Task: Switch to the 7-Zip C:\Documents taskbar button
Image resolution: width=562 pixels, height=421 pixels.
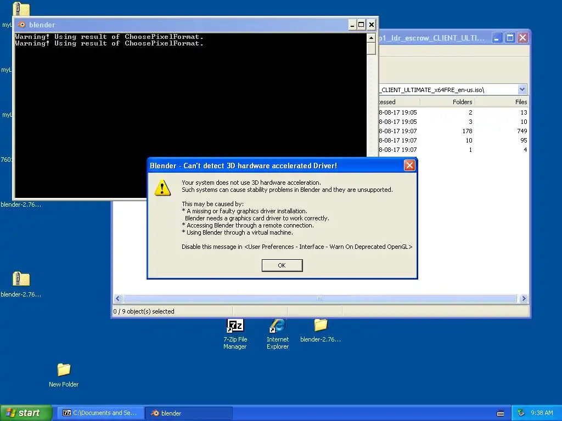Action: [x=101, y=413]
